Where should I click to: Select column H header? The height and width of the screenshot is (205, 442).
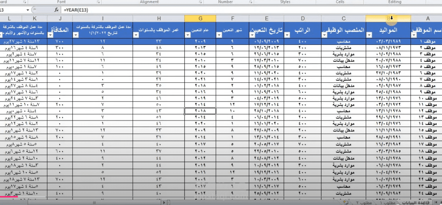[x=159, y=19]
